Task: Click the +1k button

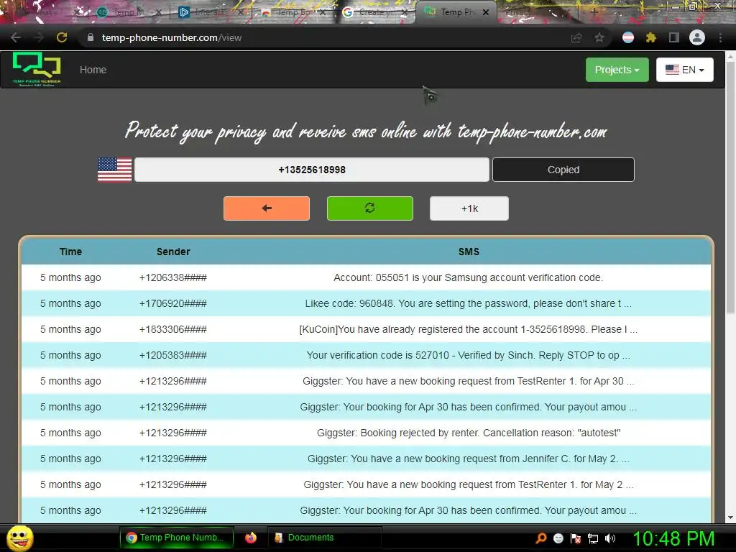Action: (x=469, y=208)
